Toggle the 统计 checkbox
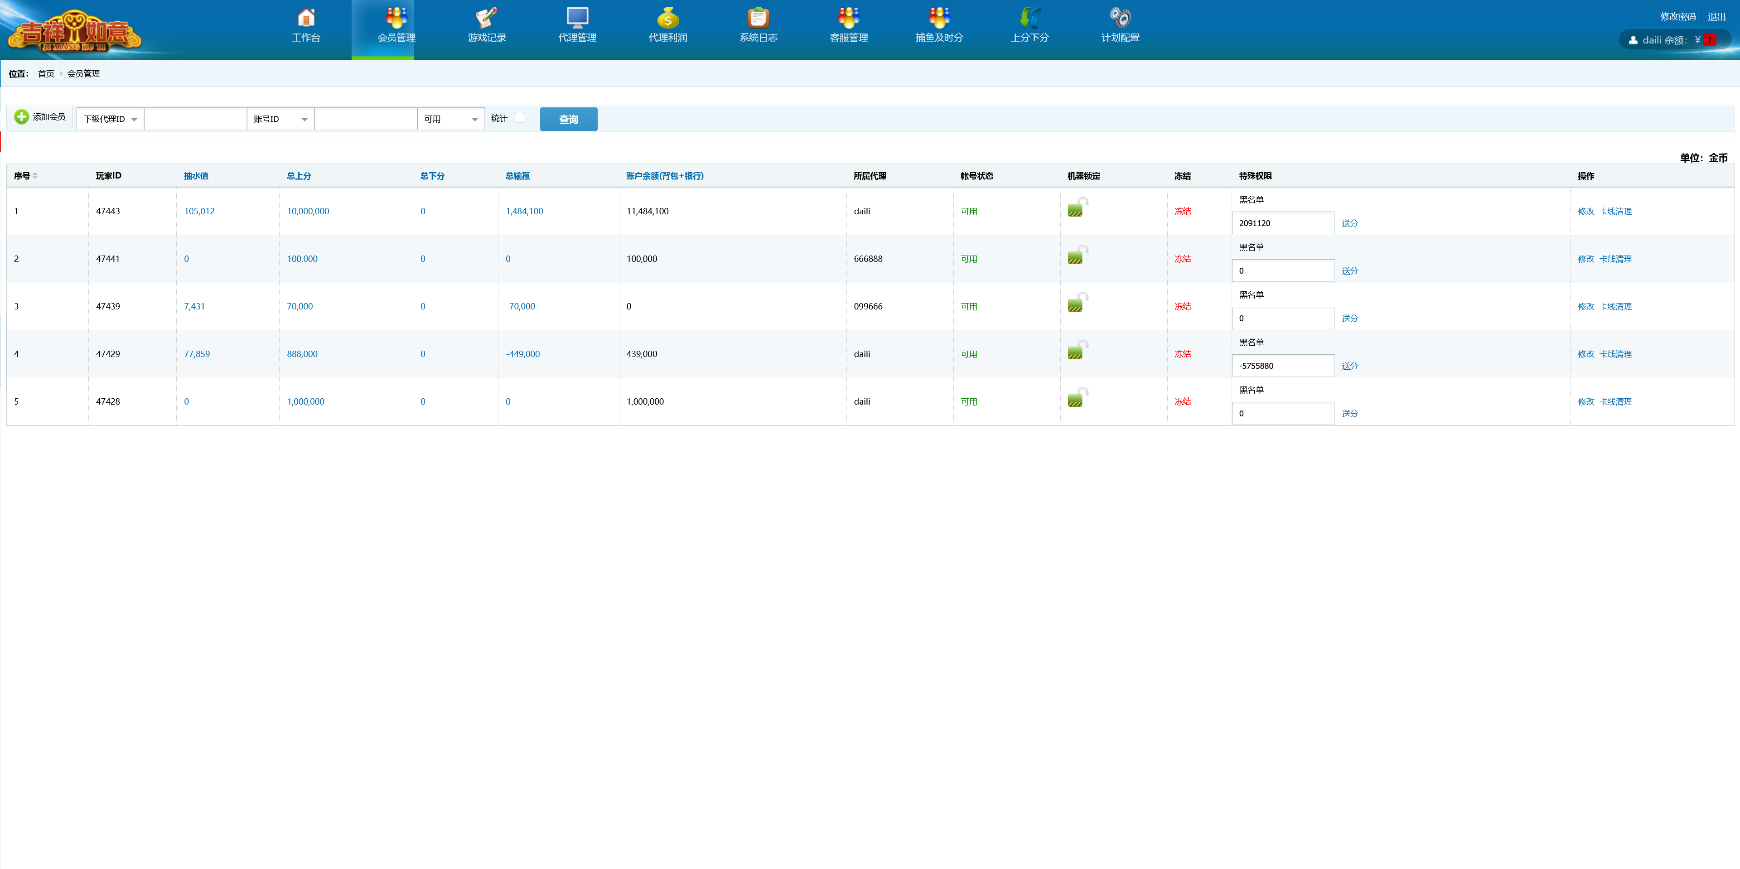The width and height of the screenshot is (1740, 869). click(519, 117)
